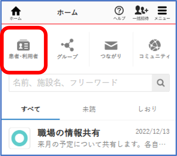The height and width of the screenshot is (156, 177).
Task: Tap the Home house icon
Action: click(x=16, y=11)
